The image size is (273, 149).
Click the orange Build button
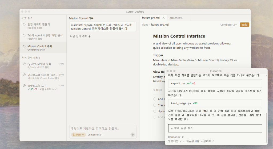[x=244, y=25]
